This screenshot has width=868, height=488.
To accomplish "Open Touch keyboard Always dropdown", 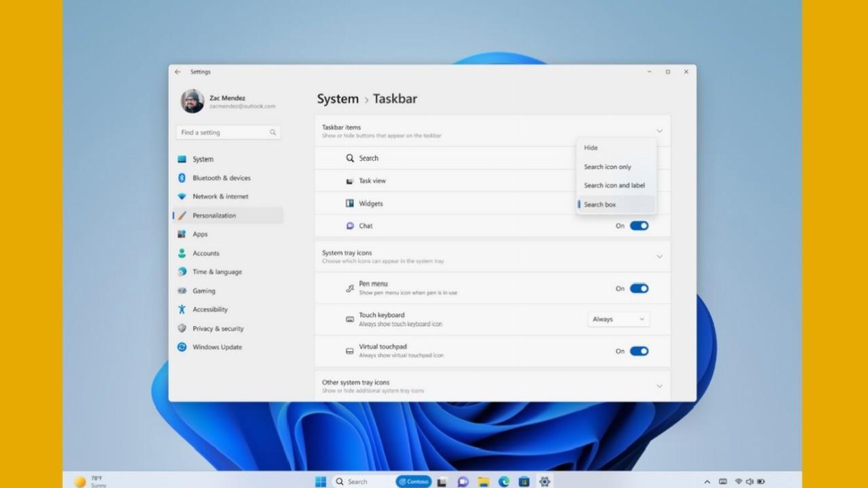I will tap(618, 319).
